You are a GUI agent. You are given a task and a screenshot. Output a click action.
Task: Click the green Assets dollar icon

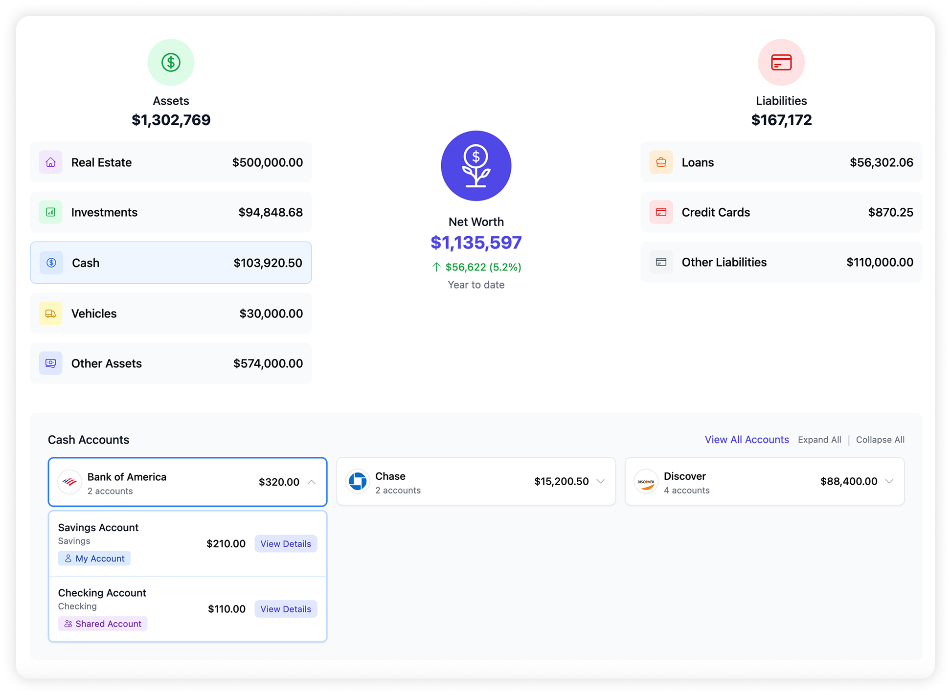[x=171, y=63]
